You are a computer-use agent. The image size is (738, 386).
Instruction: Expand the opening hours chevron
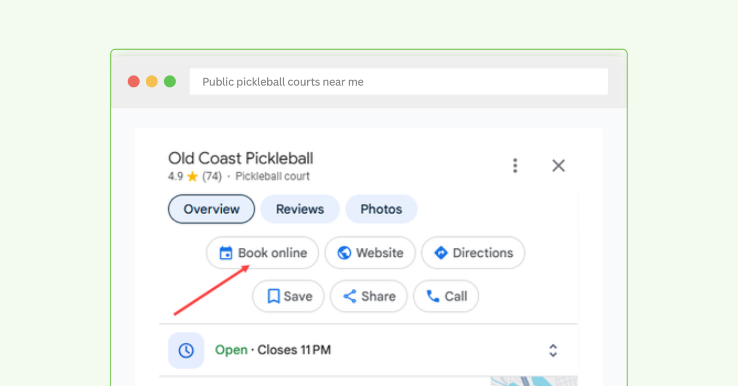[553, 350]
